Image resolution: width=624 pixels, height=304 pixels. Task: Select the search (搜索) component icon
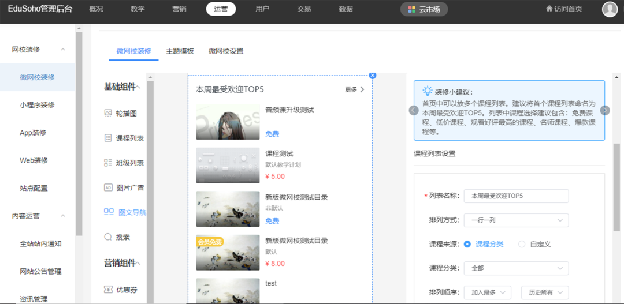[108, 237]
